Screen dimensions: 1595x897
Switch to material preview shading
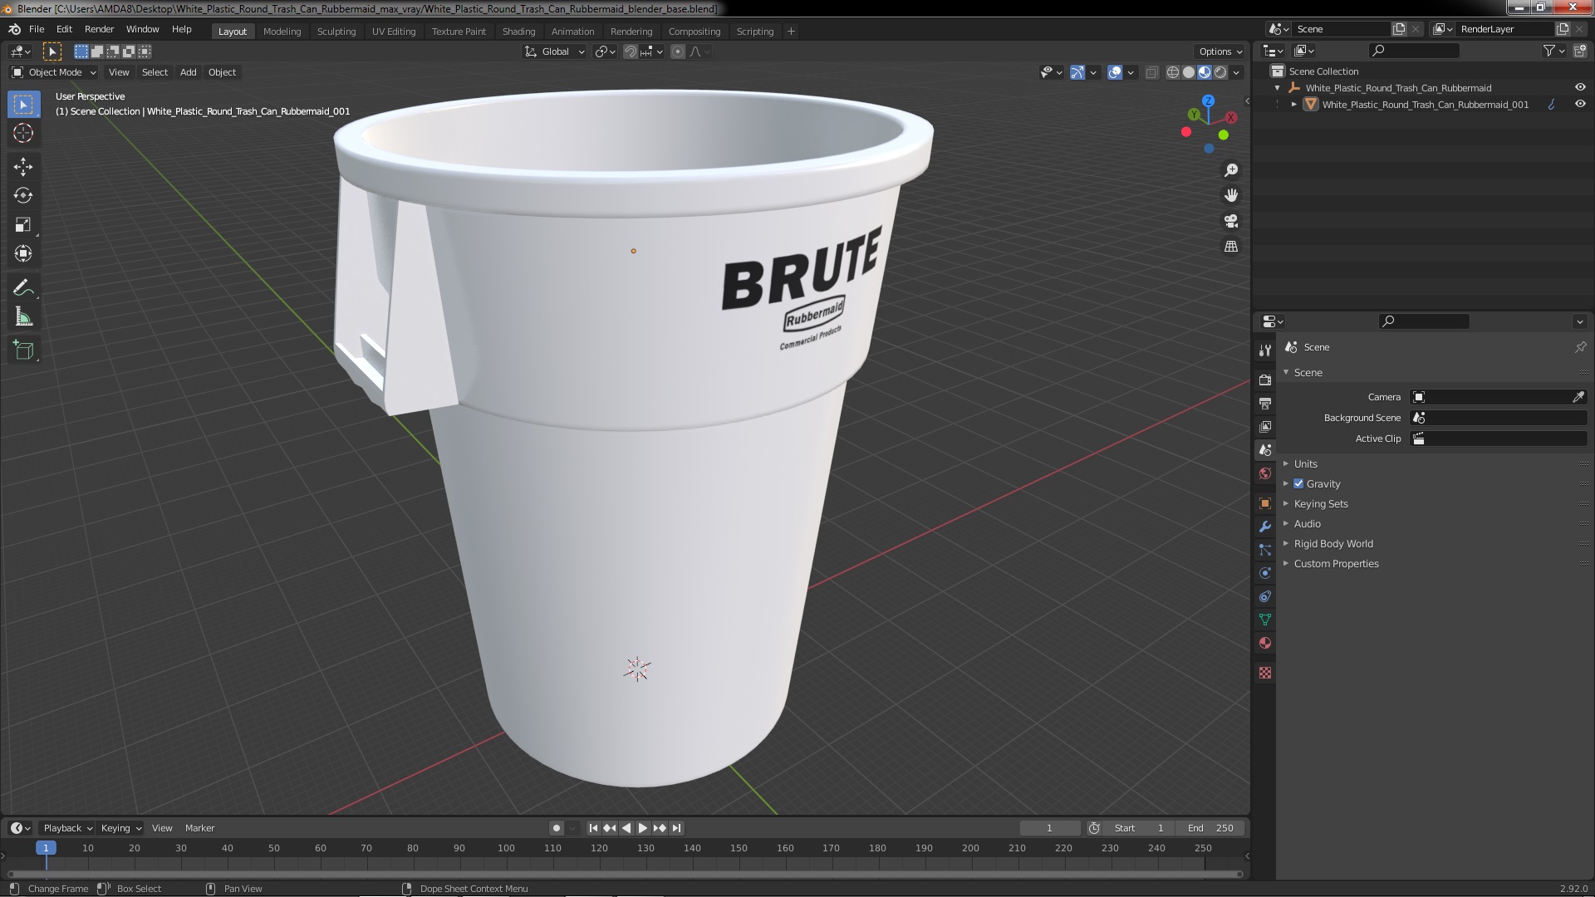(1205, 72)
